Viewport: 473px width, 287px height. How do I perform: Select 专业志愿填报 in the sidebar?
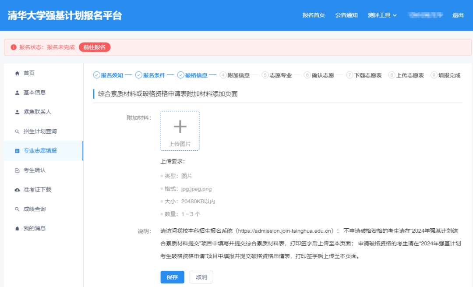tap(40, 151)
